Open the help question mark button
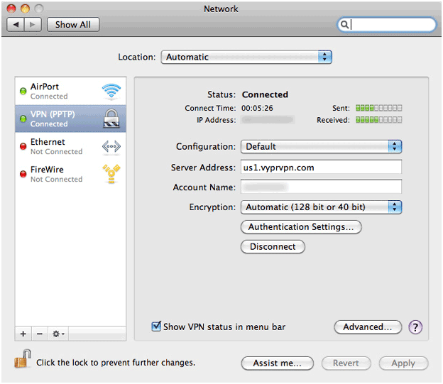The width and height of the screenshot is (443, 384). (415, 327)
